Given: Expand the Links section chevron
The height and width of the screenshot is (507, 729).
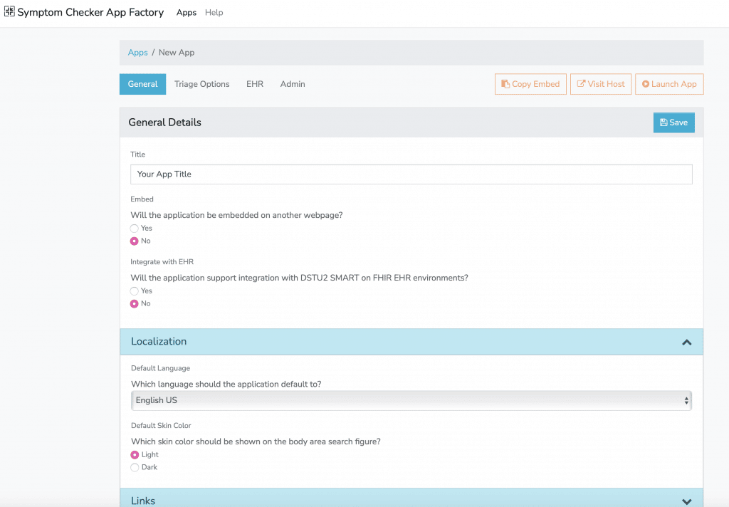Looking at the screenshot, I should point(687,501).
